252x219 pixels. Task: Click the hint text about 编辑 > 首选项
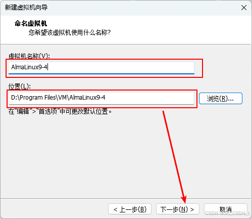point(60,111)
